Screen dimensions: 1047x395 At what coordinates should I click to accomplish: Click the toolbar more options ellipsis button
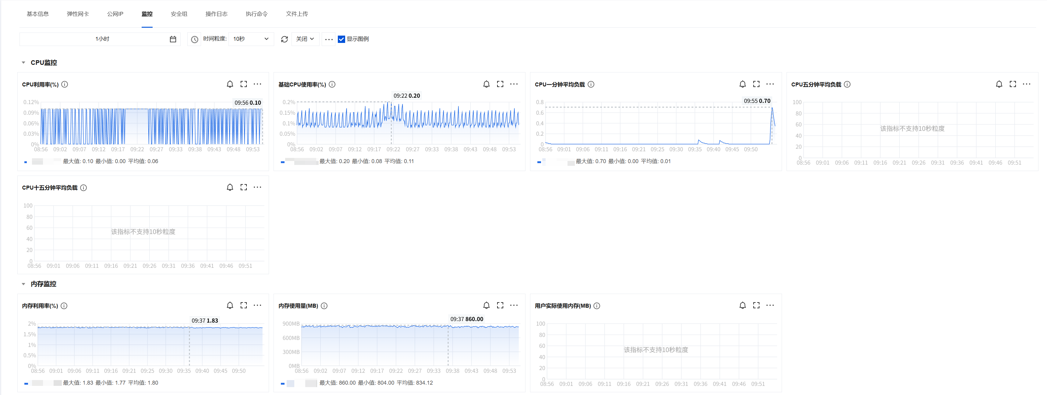click(329, 39)
